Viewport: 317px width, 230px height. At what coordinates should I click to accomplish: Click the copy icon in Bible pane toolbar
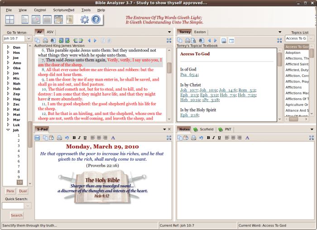coord(37,40)
